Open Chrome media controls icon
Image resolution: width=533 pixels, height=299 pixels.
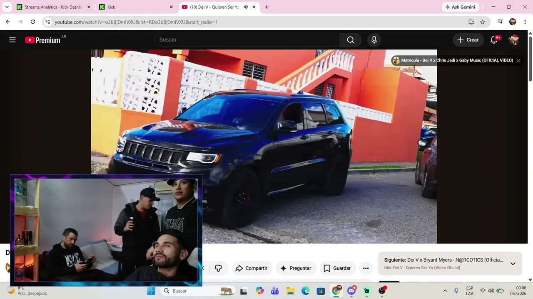pos(500,22)
